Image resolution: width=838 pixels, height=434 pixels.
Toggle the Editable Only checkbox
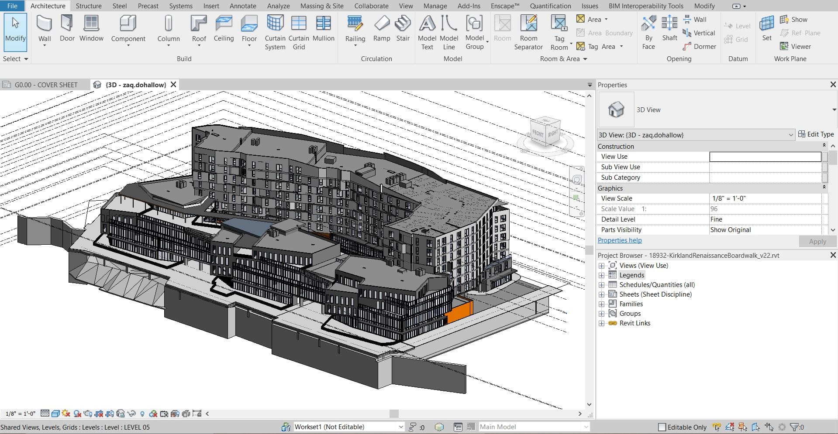point(662,427)
